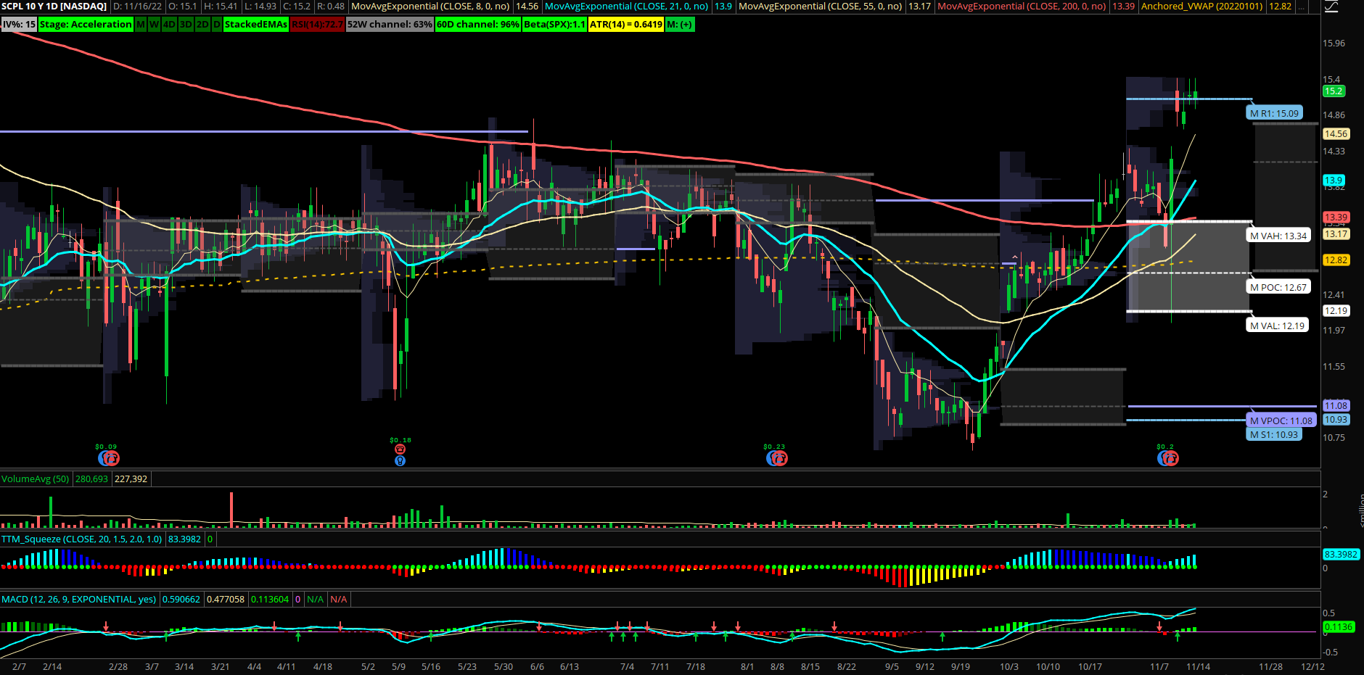Viewport: 1364px width, 675px height.
Task: Click the MACD value 0.590662
Action: 181,599
